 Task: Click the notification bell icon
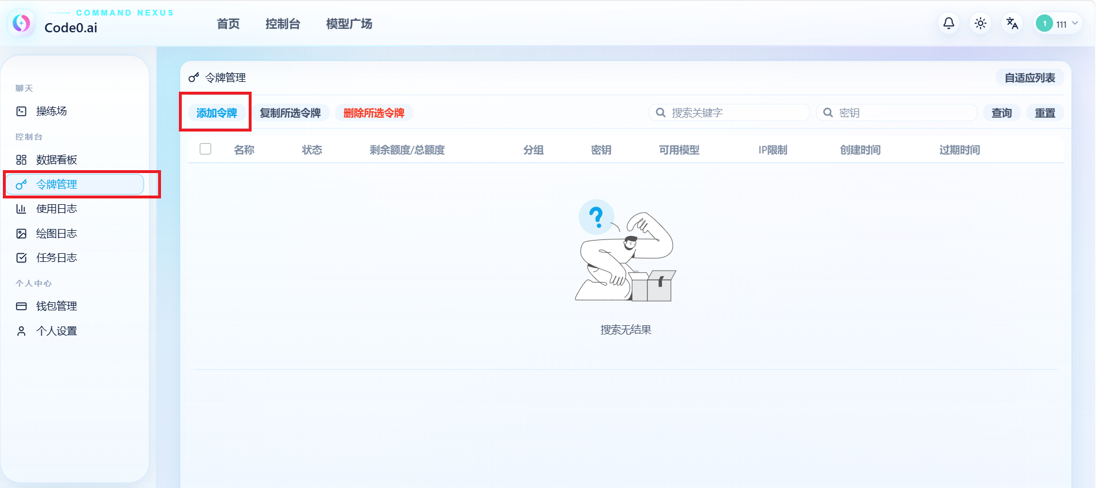(948, 24)
